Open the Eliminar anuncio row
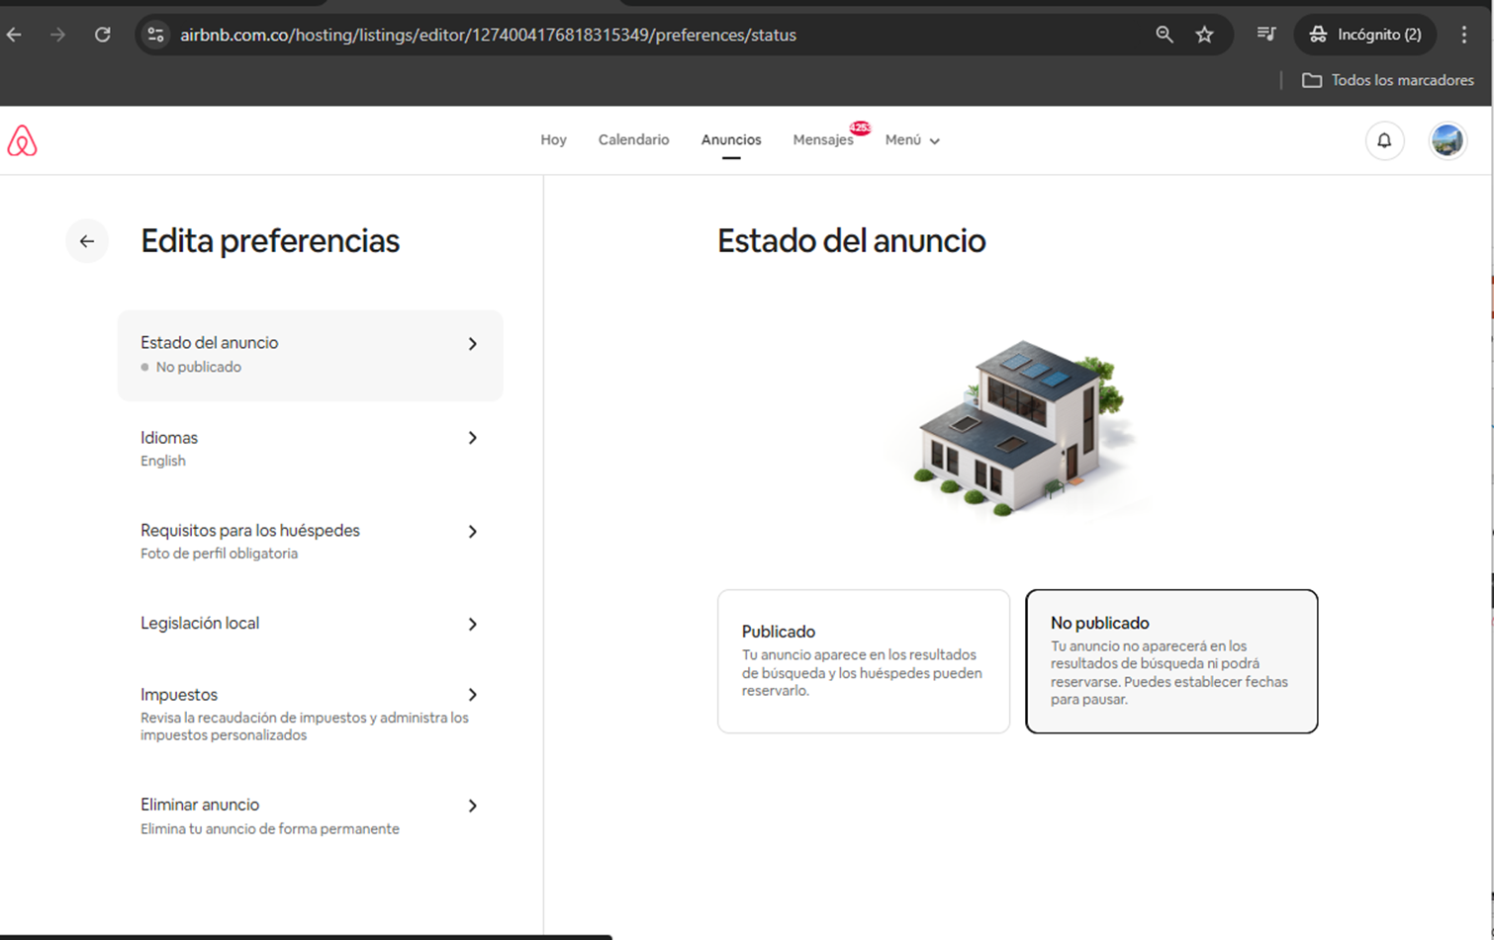1494x940 pixels. (x=310, y=816)
